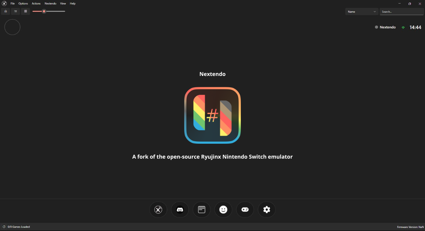
Task: Click the 14:44 clock display
Action: (415, 27)
